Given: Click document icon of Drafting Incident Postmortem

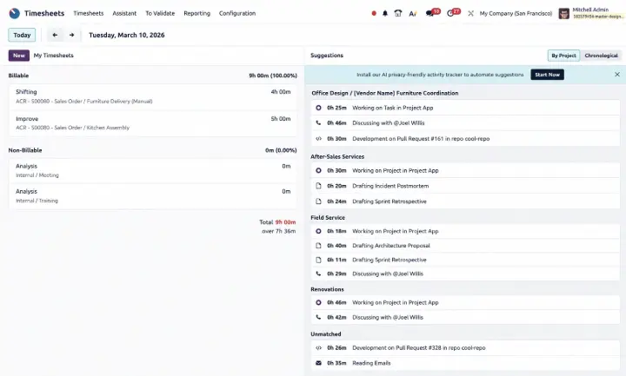Looking at the screenshot, I should (318, 186).
